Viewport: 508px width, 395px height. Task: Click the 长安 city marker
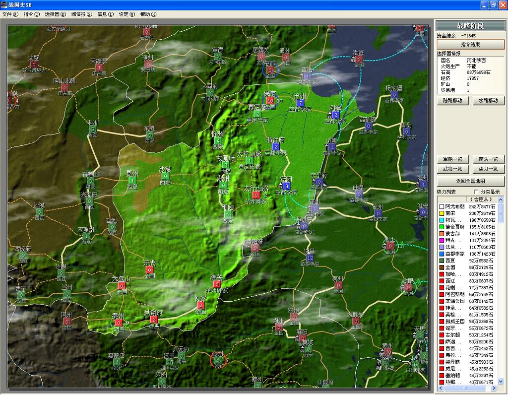pos(201,305)
